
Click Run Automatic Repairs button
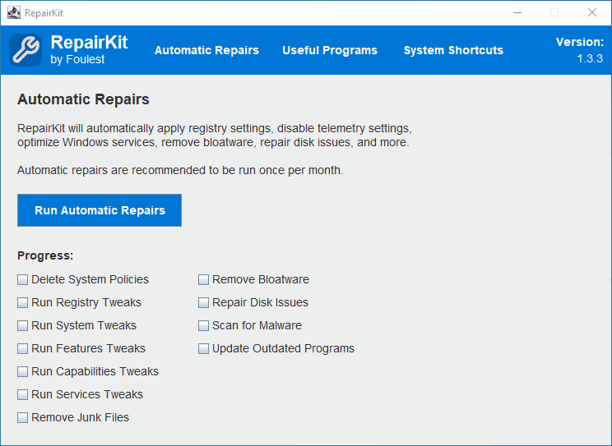(x=100, y=210)
